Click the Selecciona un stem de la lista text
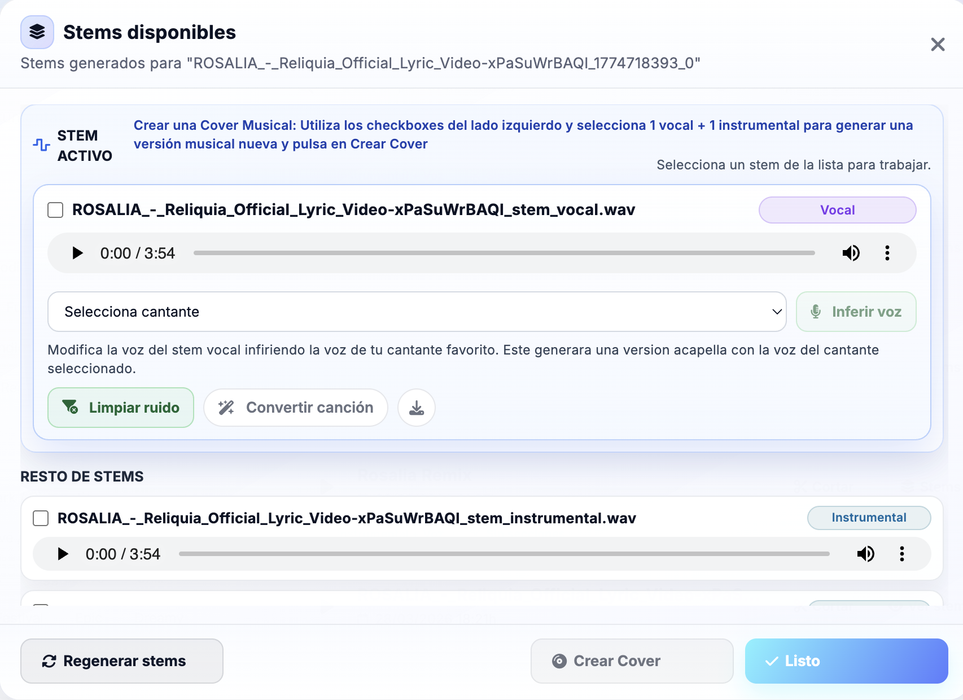 coord(794,165)
